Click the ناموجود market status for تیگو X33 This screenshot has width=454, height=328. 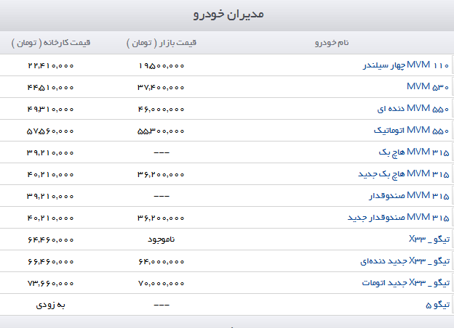click(162, 239)
